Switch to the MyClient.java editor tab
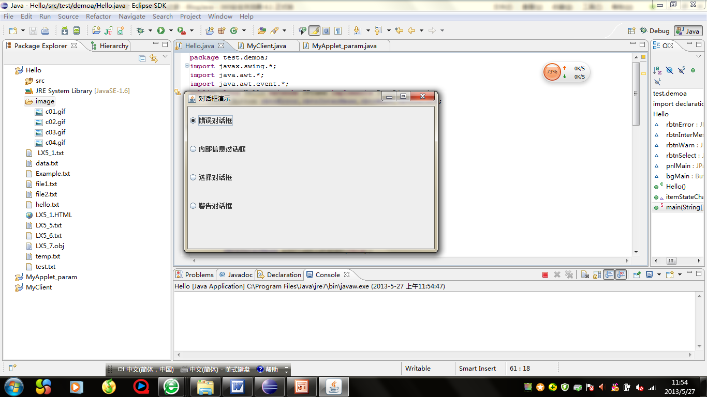This screenshot has height=397, width=707. pos(267,45)
